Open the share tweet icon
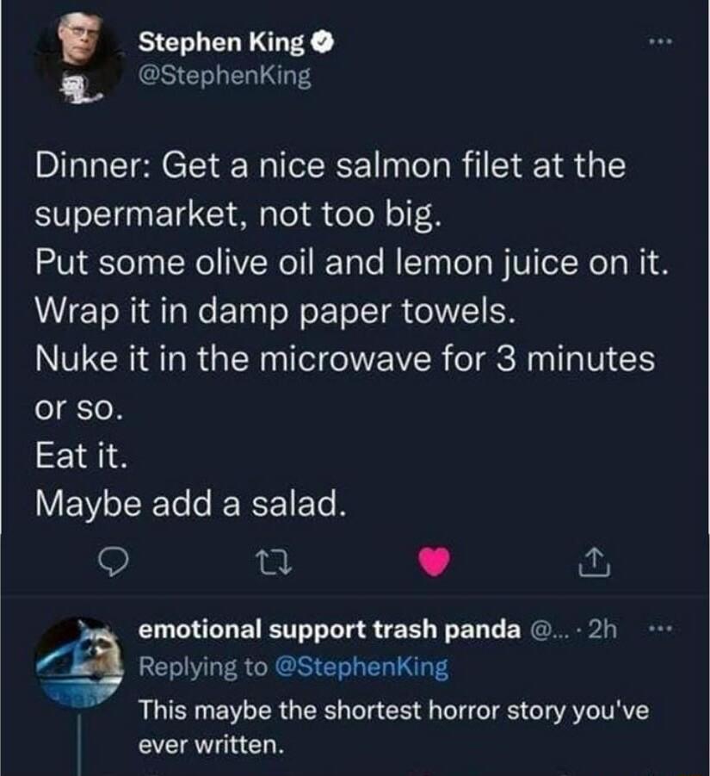This screenshot has width=710, height=776. (596, 560)
